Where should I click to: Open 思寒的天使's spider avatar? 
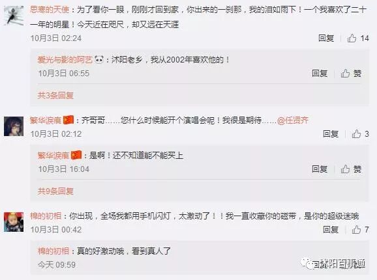(x=14, y=16)
